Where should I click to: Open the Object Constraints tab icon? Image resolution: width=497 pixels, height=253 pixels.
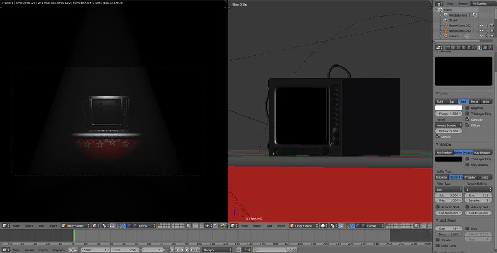tap(474, 47)
